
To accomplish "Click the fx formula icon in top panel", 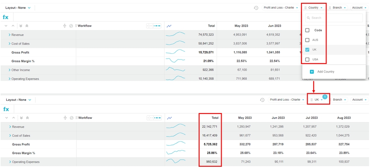I will click(6, 17).
